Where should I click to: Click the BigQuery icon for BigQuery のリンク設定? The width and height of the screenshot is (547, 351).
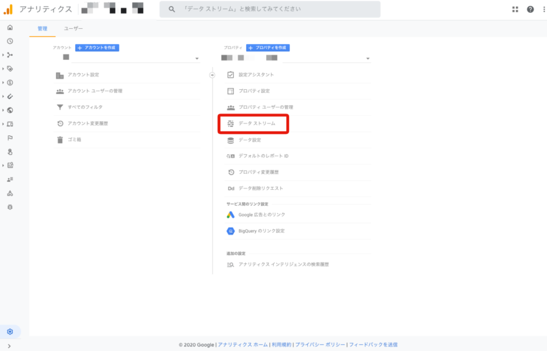(231, 231)
